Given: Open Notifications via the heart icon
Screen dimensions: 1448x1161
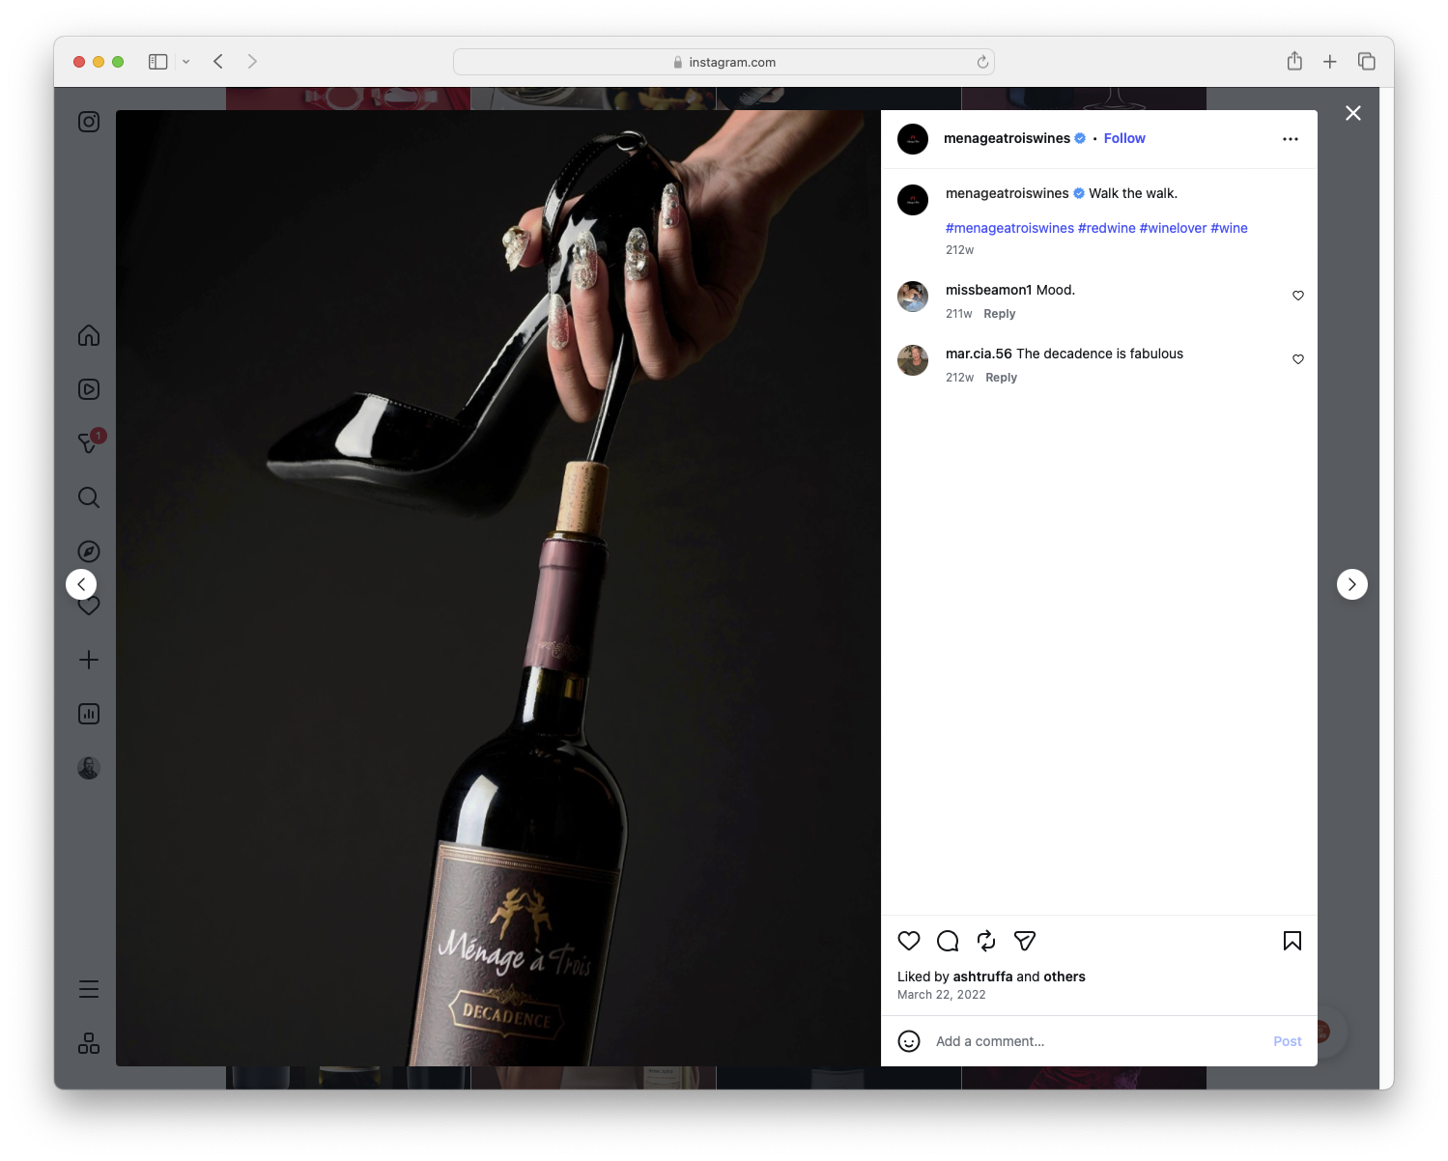Looking at the screenshot, I should (88, 606).
